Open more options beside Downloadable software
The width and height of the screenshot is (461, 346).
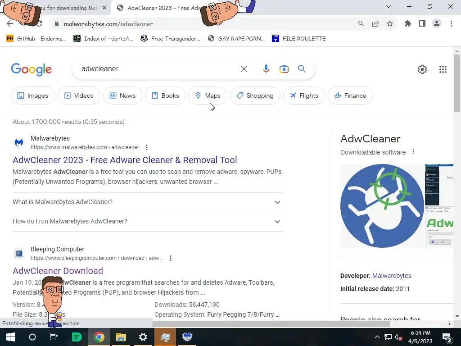point(413,151)
